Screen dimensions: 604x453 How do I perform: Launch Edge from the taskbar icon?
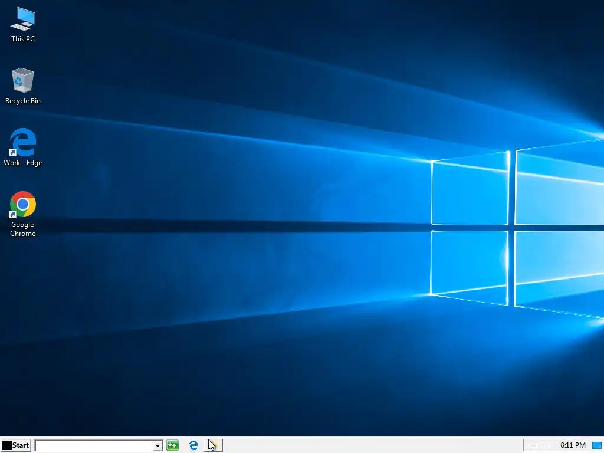point(193,445)
